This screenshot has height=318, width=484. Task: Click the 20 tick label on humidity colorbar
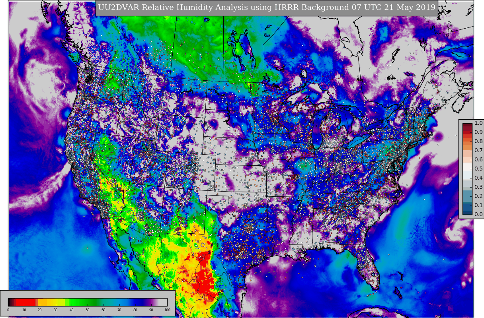(40, 310)
